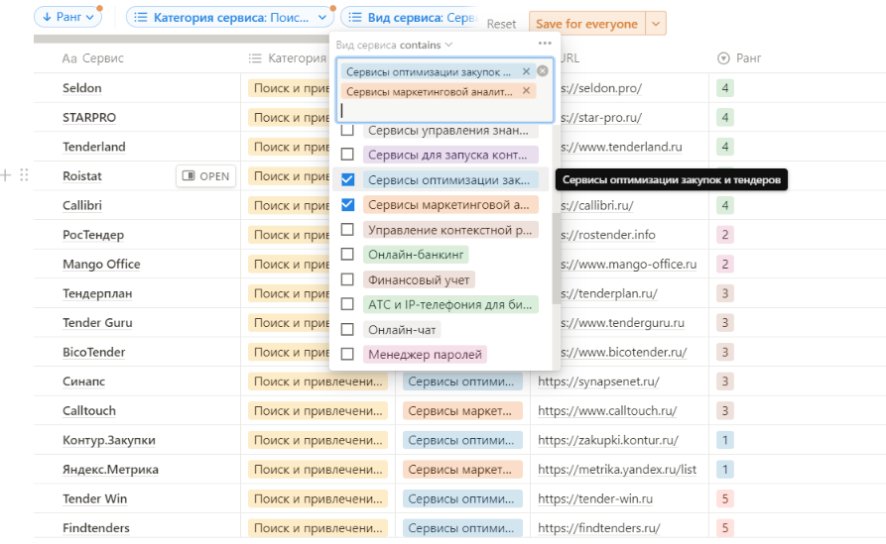Click rank 4 tag in Seldon row

725,88
